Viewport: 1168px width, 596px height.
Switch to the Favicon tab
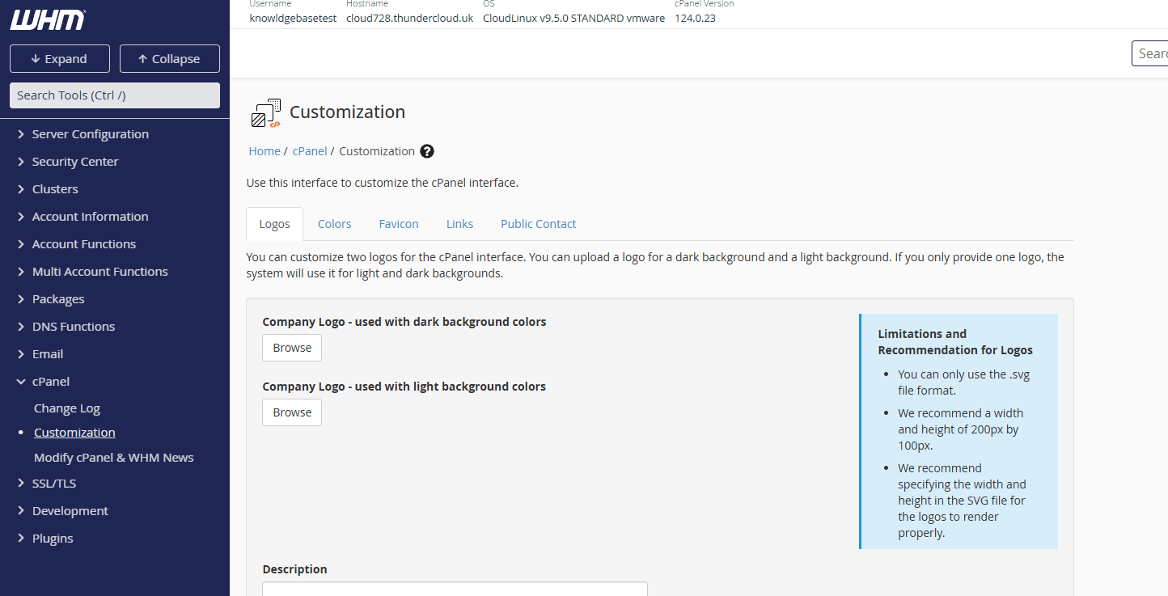pyautogui.click(x=399, y=224)
